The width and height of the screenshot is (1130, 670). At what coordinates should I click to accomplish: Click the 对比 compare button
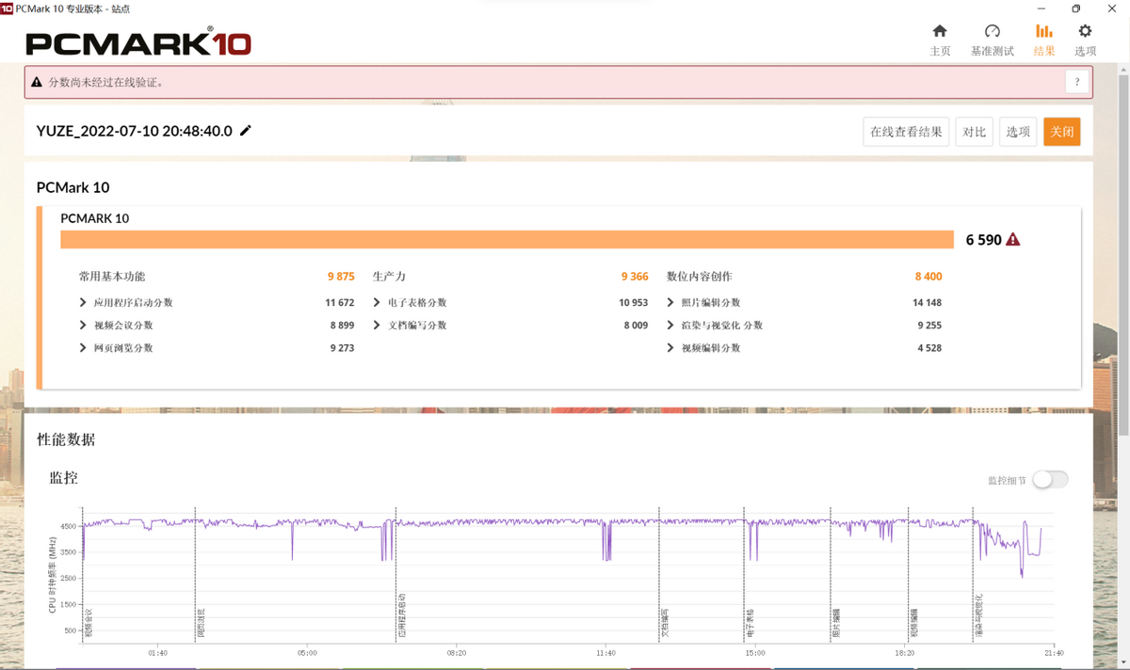click(974, 132)
